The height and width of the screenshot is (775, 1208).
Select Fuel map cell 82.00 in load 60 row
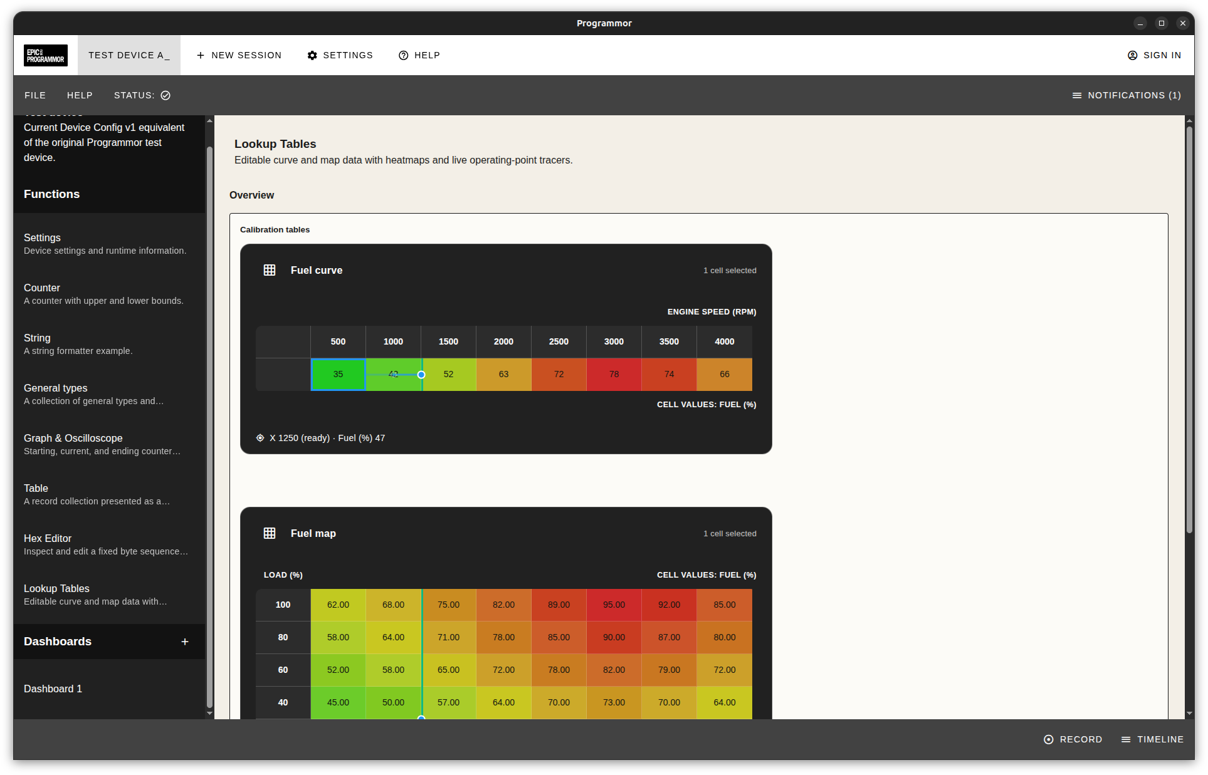[x=614, y=670]
